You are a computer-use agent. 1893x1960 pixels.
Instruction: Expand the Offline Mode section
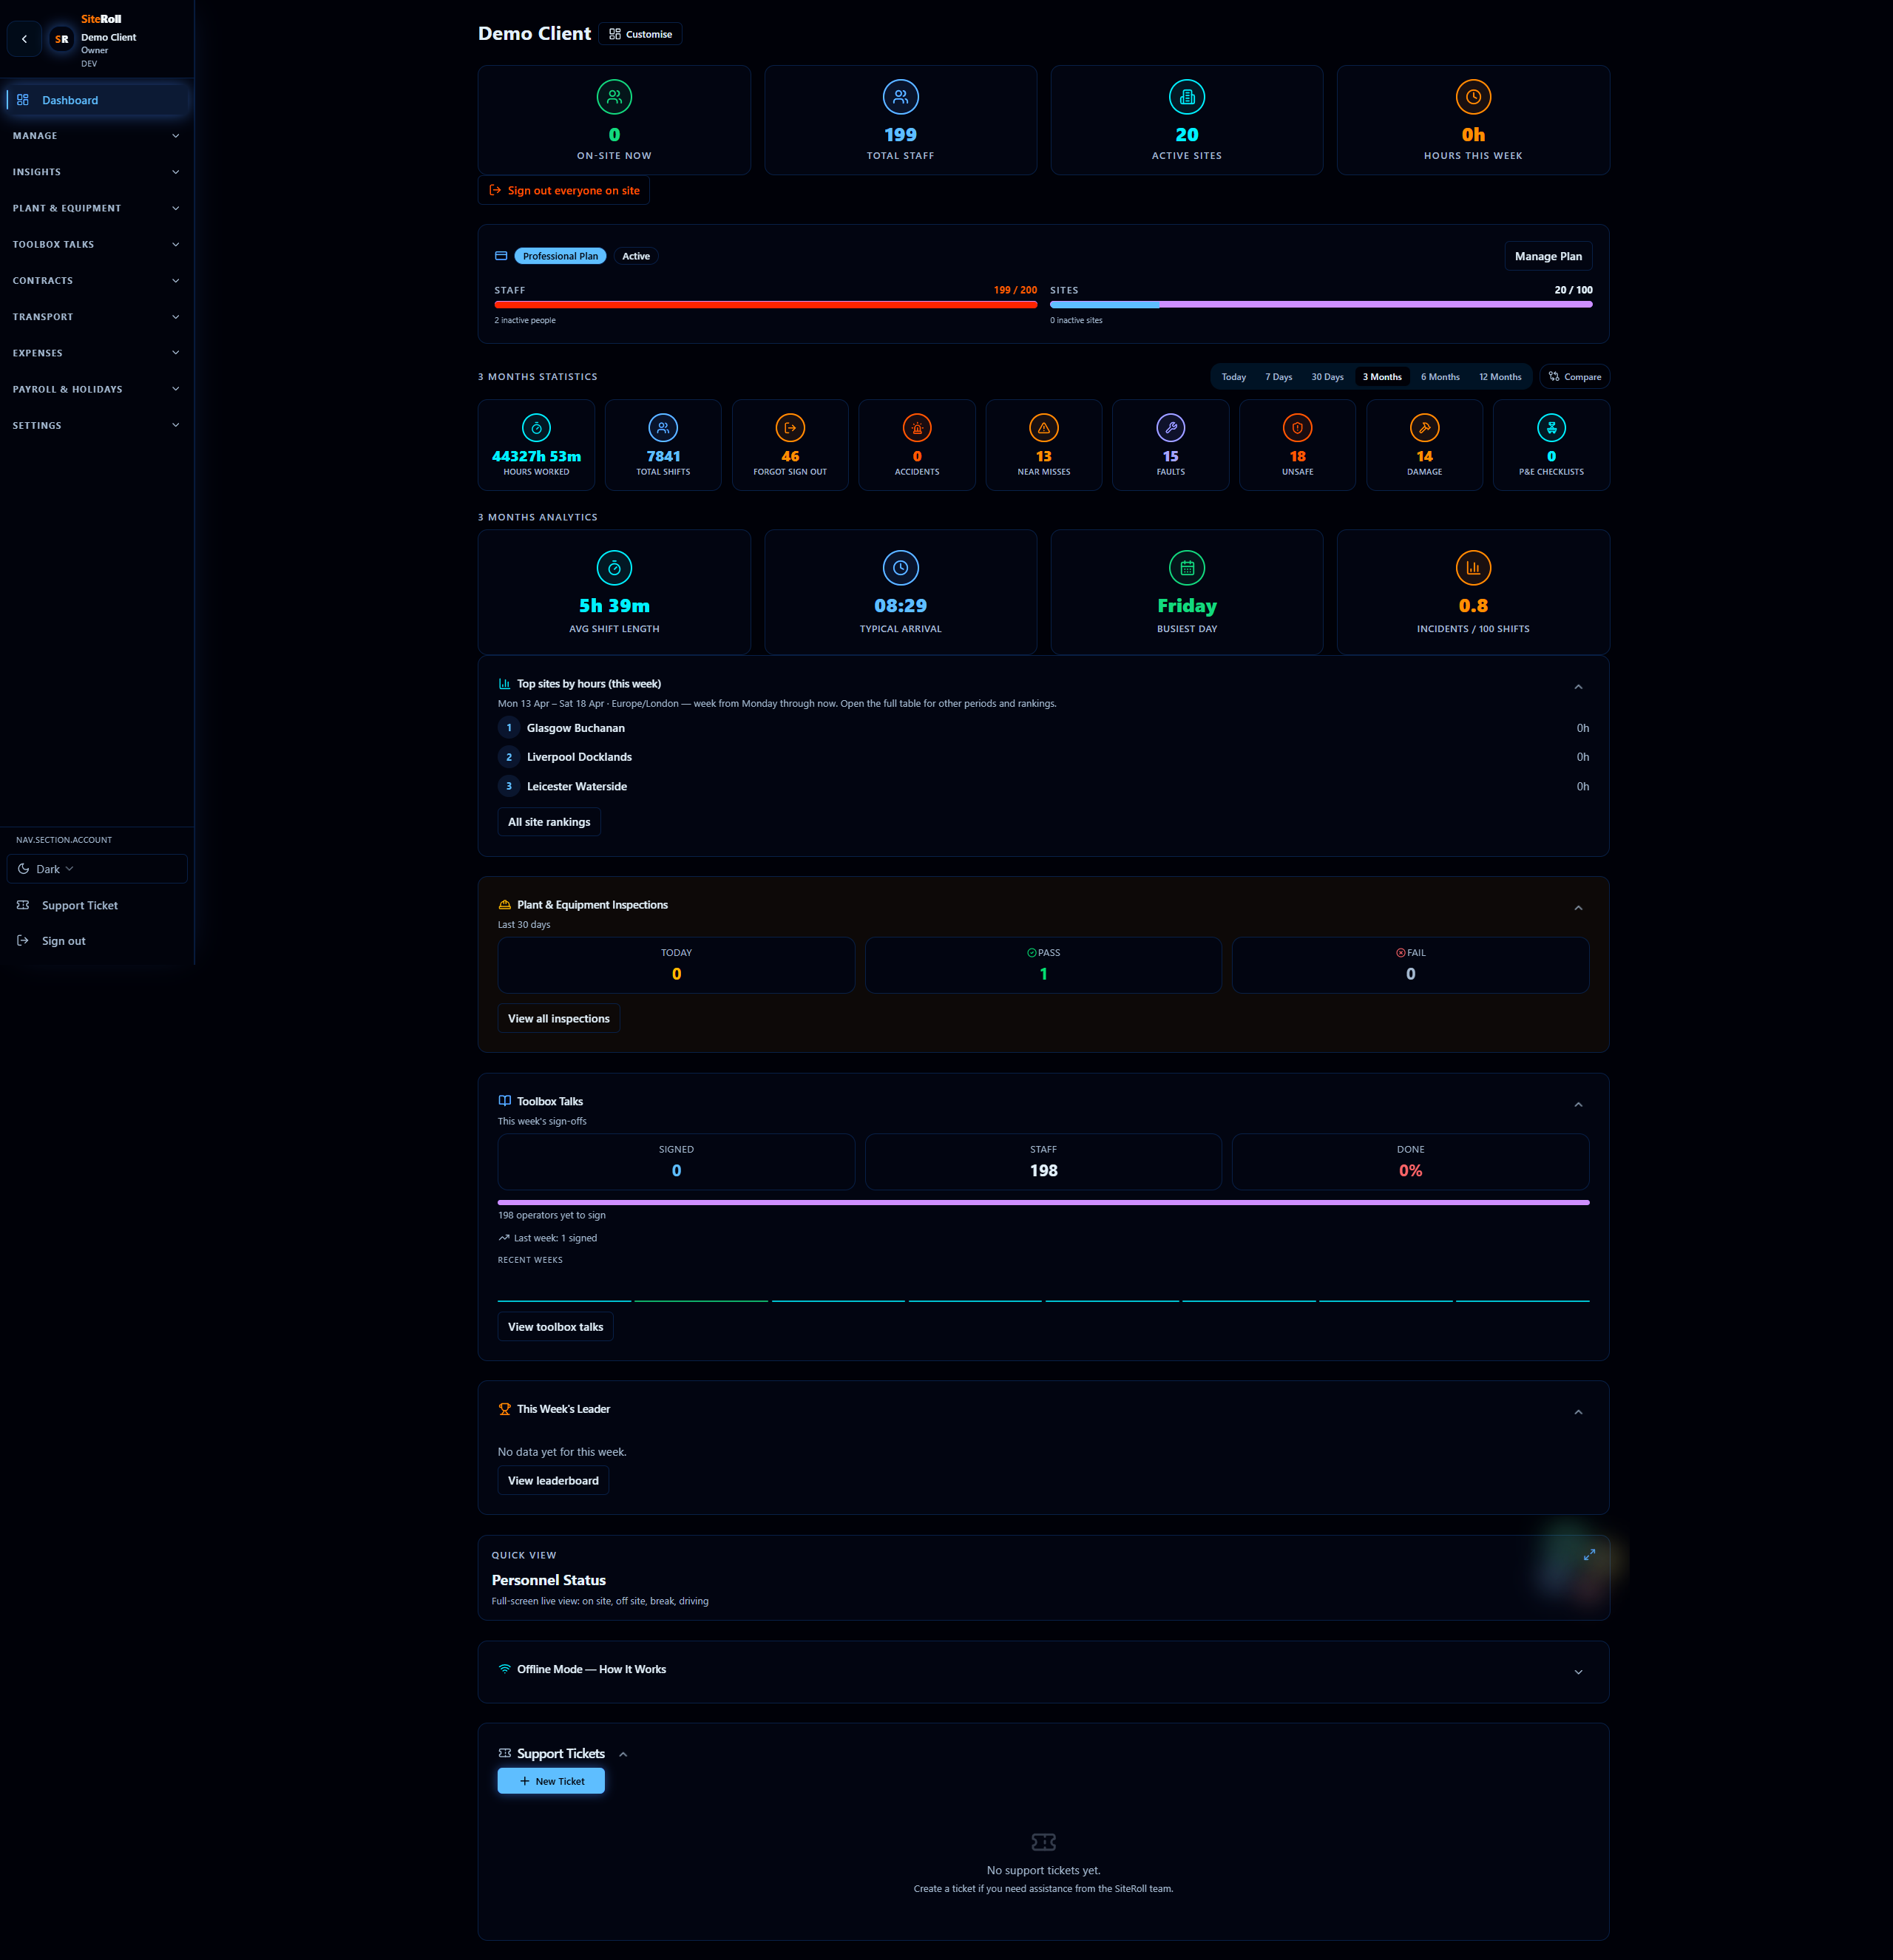pos(1578,1670)
